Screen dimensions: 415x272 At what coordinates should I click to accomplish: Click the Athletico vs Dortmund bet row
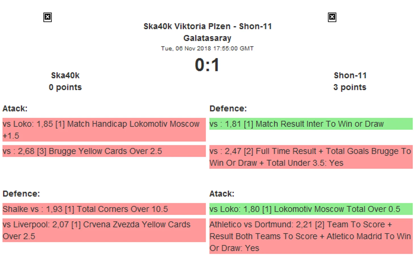tap(311, 236)
